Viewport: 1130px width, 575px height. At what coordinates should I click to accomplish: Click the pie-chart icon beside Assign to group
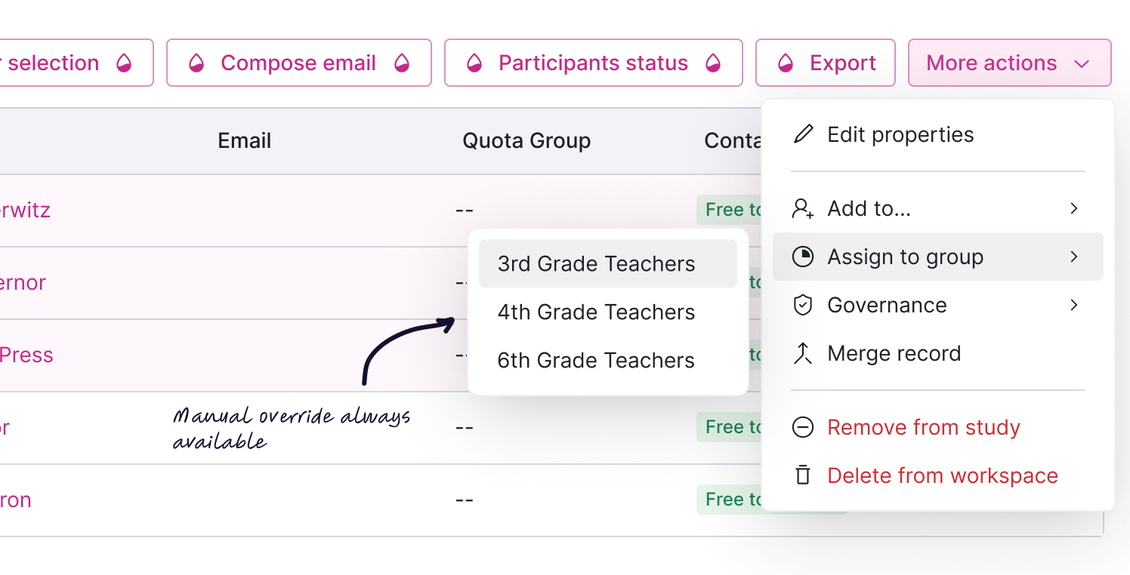(803, 257)
